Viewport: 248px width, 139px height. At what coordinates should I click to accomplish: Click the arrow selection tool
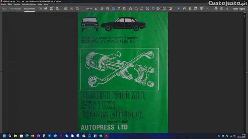pos(179,9)
